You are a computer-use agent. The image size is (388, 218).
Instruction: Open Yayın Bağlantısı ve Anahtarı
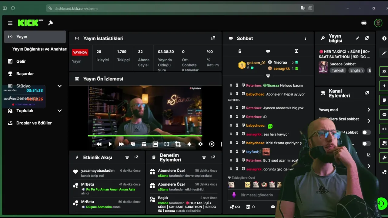(40, 49)
